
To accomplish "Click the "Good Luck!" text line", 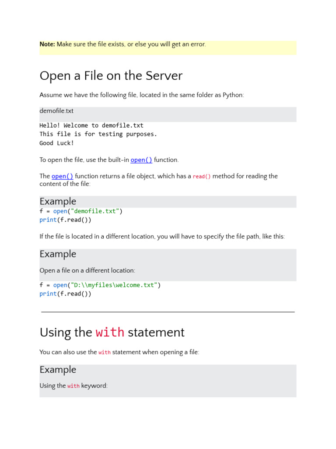I will point(57,143).
